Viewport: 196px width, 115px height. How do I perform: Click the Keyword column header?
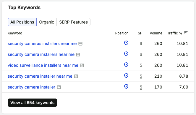[15, 33]
